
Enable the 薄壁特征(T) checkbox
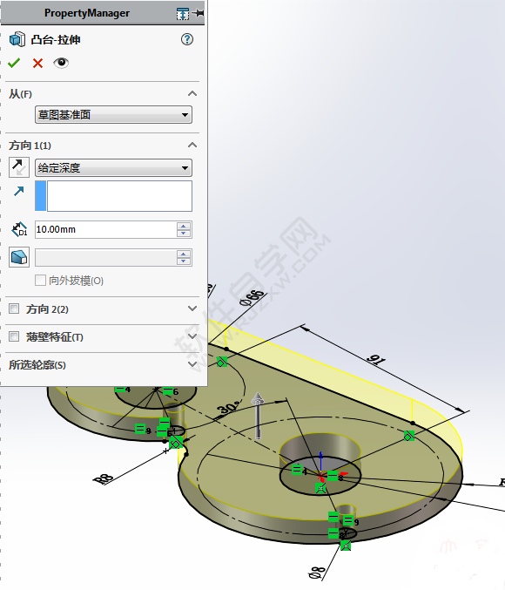(14, 336)
